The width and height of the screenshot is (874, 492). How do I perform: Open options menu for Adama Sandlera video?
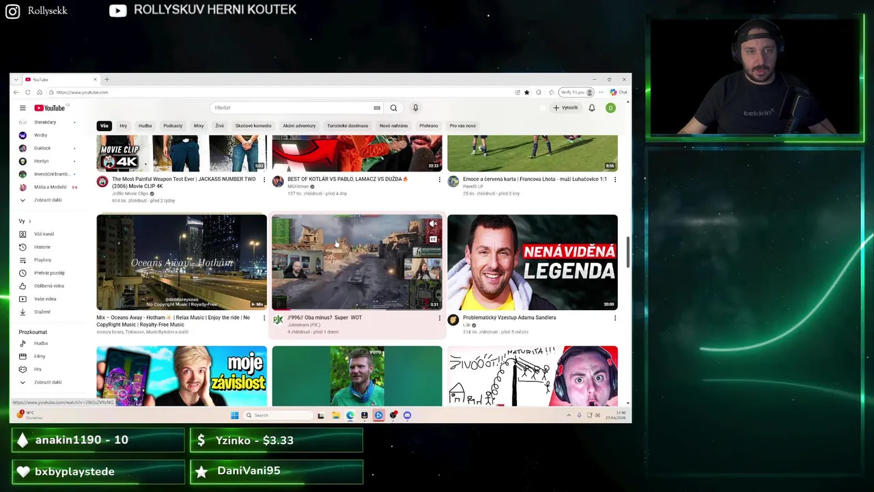tap(615, 318)
